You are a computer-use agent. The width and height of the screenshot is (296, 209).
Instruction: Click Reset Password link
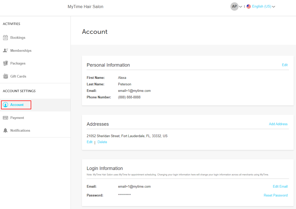[x=276, y=195]
